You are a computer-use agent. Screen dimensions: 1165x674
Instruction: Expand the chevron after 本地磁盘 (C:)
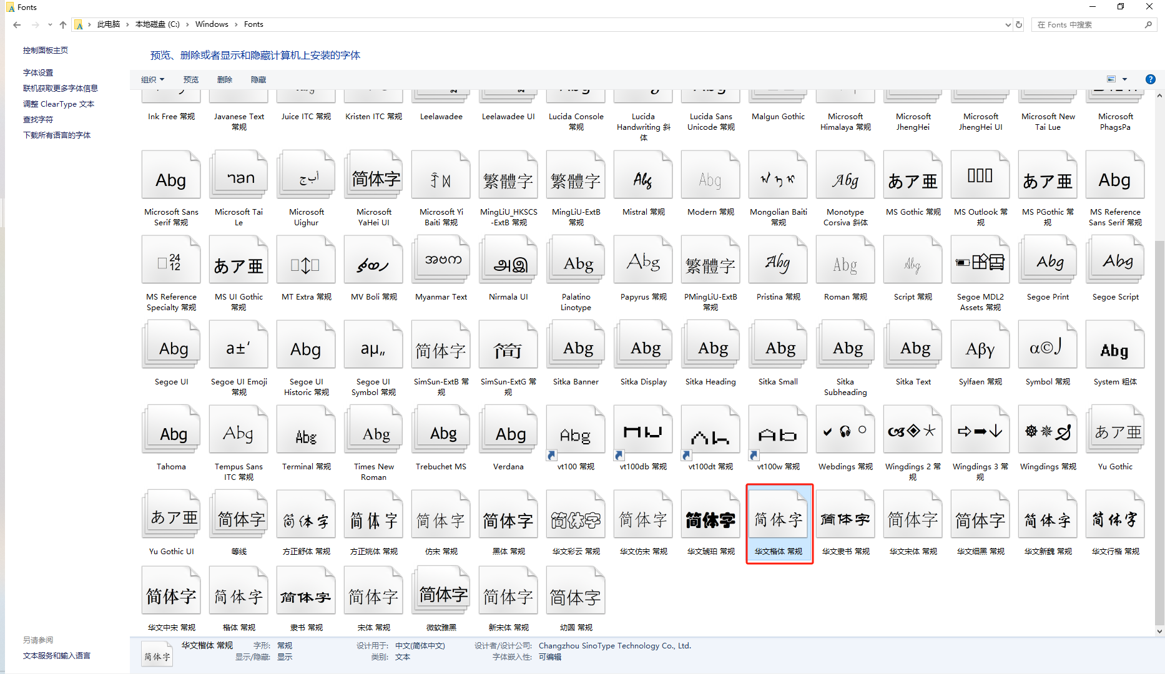pyautogui.click(x=187, y=24)
